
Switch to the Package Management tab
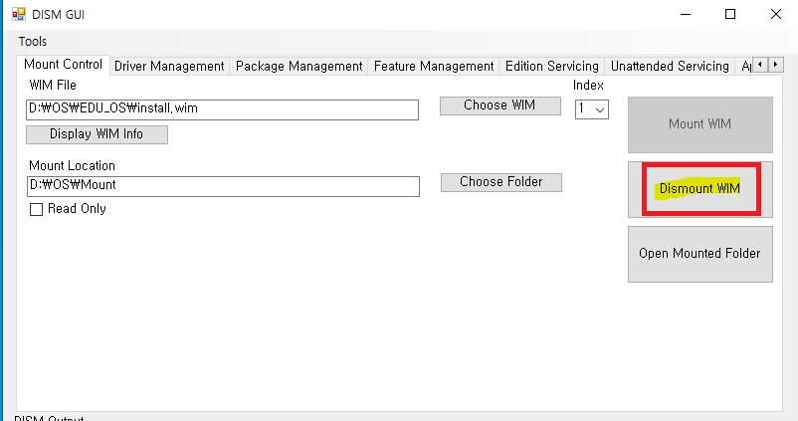click(x=299, y=66)
